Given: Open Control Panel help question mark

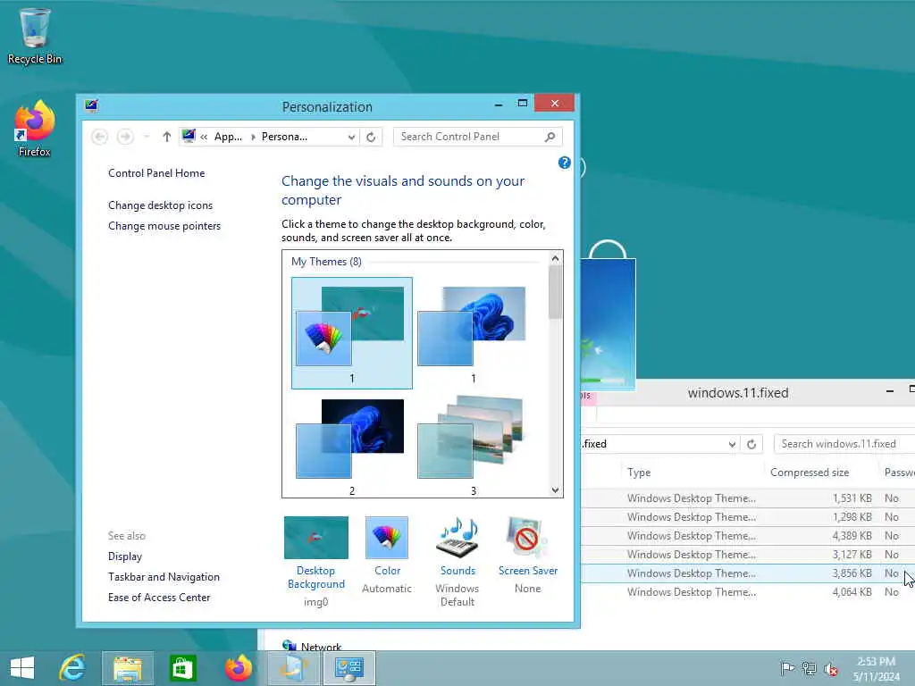Looking at the screenshot, I should coord(565,163).
